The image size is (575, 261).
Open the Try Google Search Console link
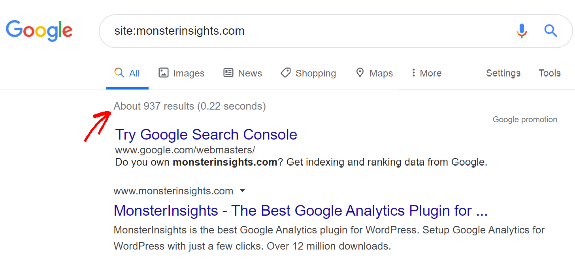tap(205, 134)
